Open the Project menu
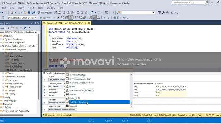 [31, 8]
